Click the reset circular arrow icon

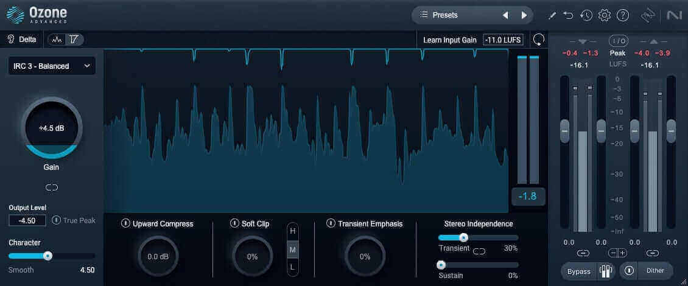[539, 40]
